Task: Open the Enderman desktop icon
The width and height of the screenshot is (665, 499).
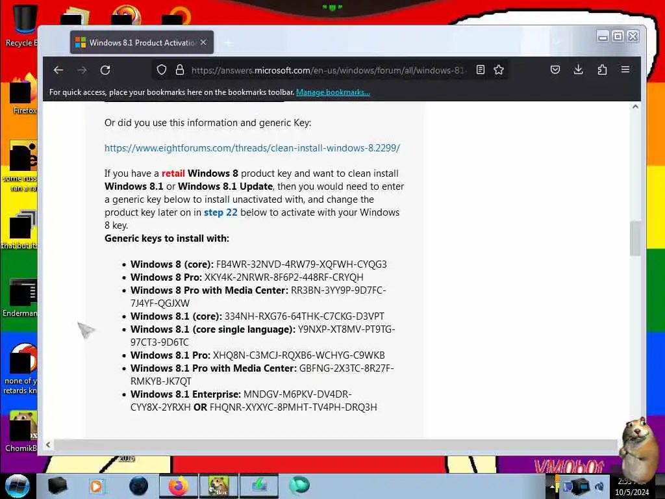Action: tap(21, 297)
